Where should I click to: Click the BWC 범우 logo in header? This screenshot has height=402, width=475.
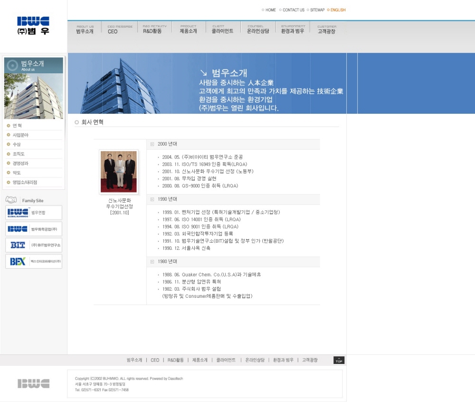click(33, 26)
